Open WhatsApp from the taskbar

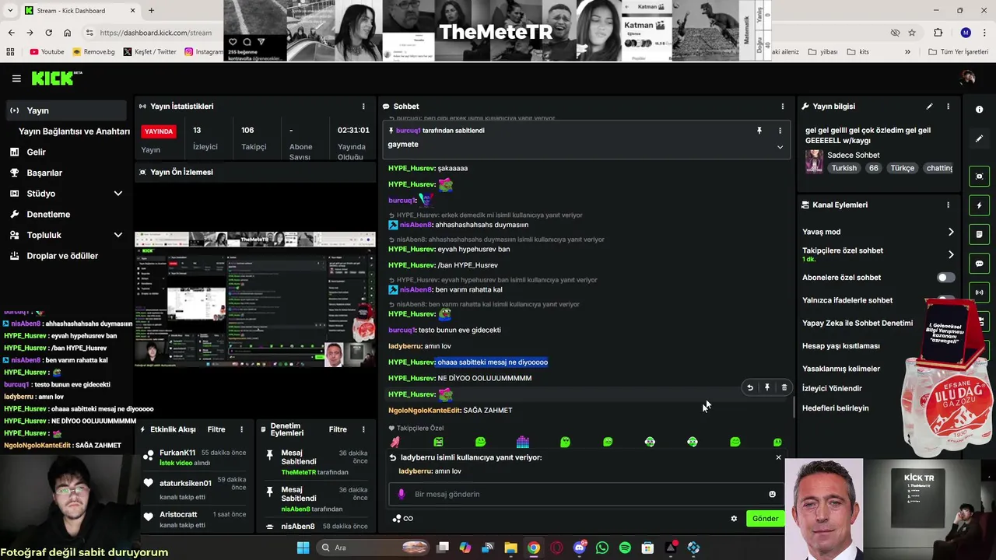point(602,548)
